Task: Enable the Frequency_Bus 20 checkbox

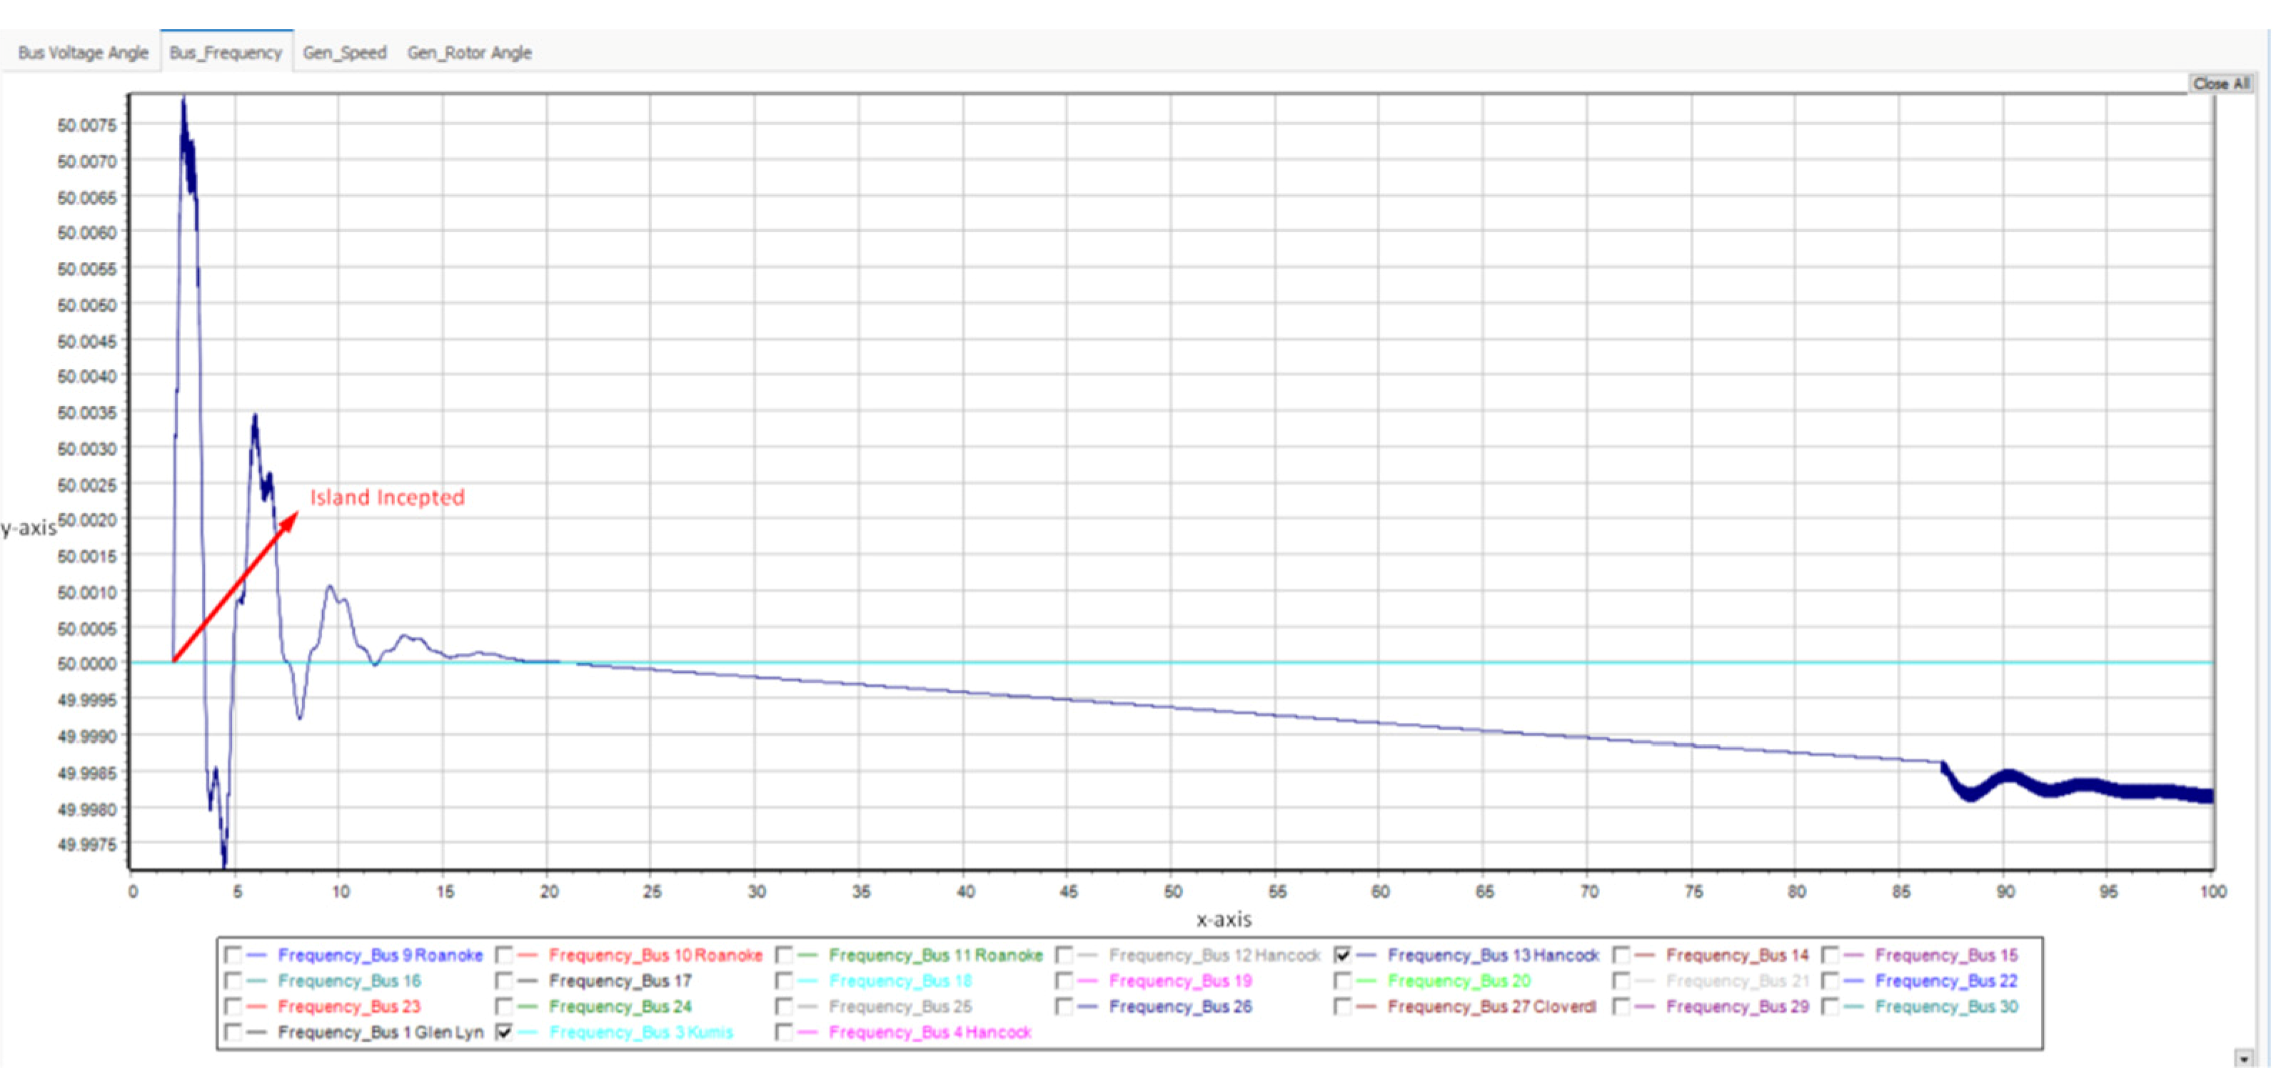Action: coord(1342,980)
